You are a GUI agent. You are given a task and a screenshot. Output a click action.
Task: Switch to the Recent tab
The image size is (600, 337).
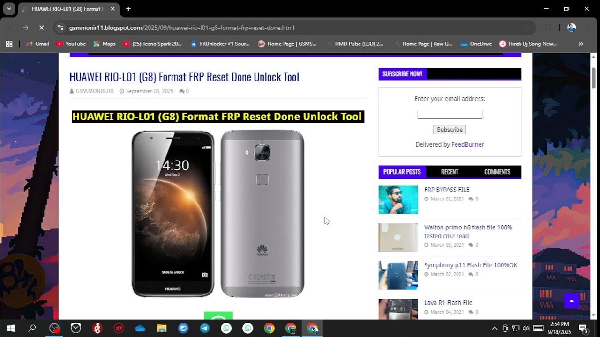click(x=450, y=172)
